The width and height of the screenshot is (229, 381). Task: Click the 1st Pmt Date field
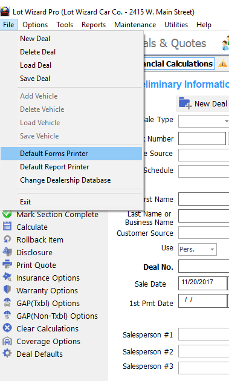click(202, 301)
